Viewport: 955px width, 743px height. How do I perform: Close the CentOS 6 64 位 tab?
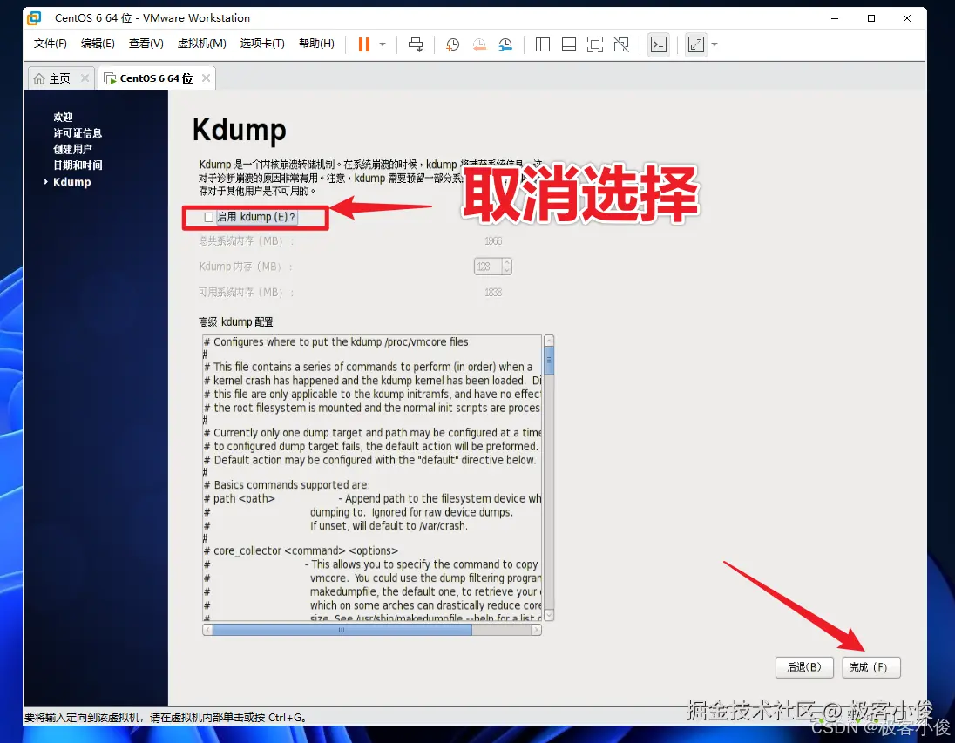click(206, 78)
